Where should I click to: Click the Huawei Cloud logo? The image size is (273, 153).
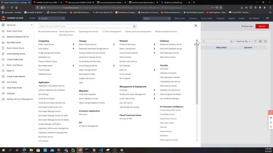[x=3, y=18]
